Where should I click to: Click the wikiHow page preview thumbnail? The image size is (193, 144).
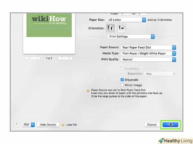click(49, 33)
